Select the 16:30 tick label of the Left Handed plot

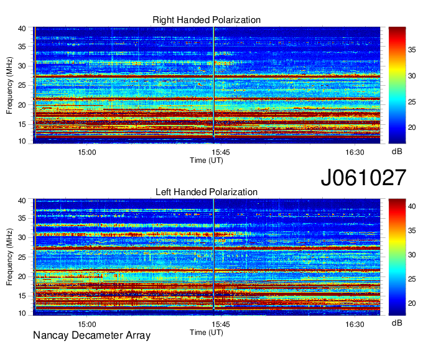[355, 324]
